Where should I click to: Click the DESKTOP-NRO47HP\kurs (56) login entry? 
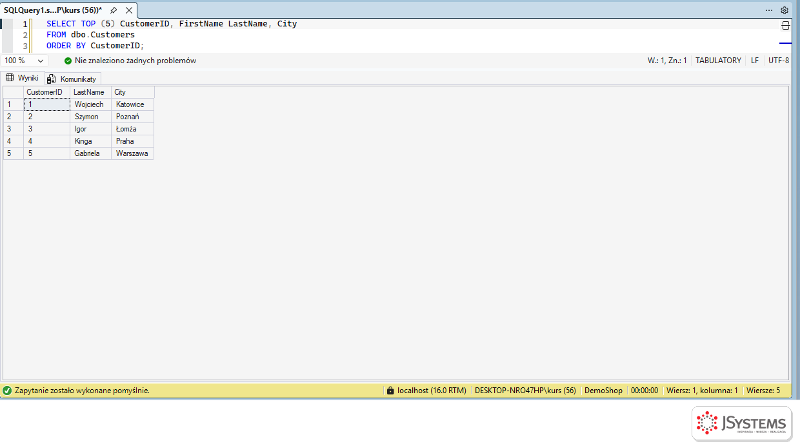click(x=525, y=391)
